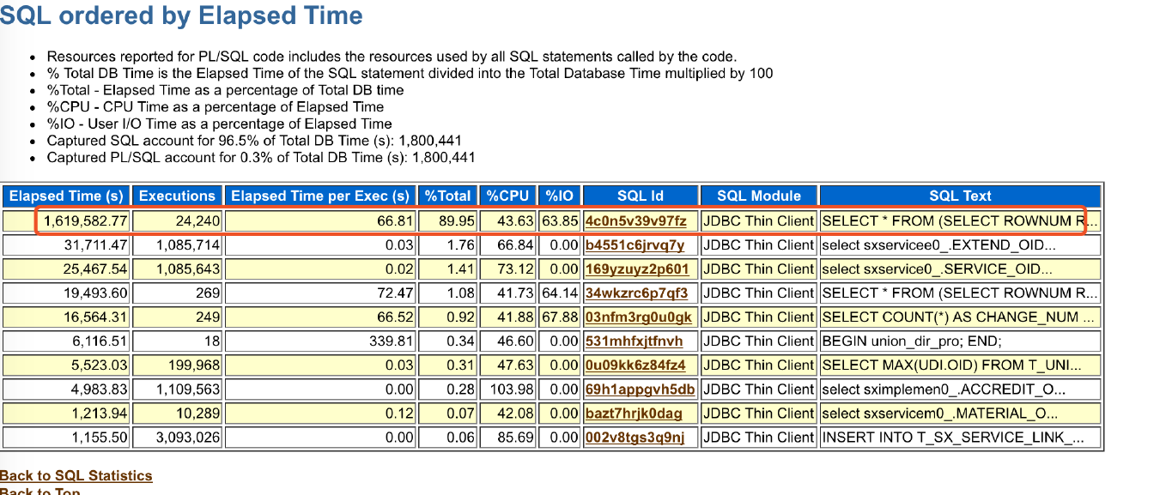Open SQL Id 34wkzrc6p7qf3 details
This screenshot has width=1172, height=495.
(636, 293)
